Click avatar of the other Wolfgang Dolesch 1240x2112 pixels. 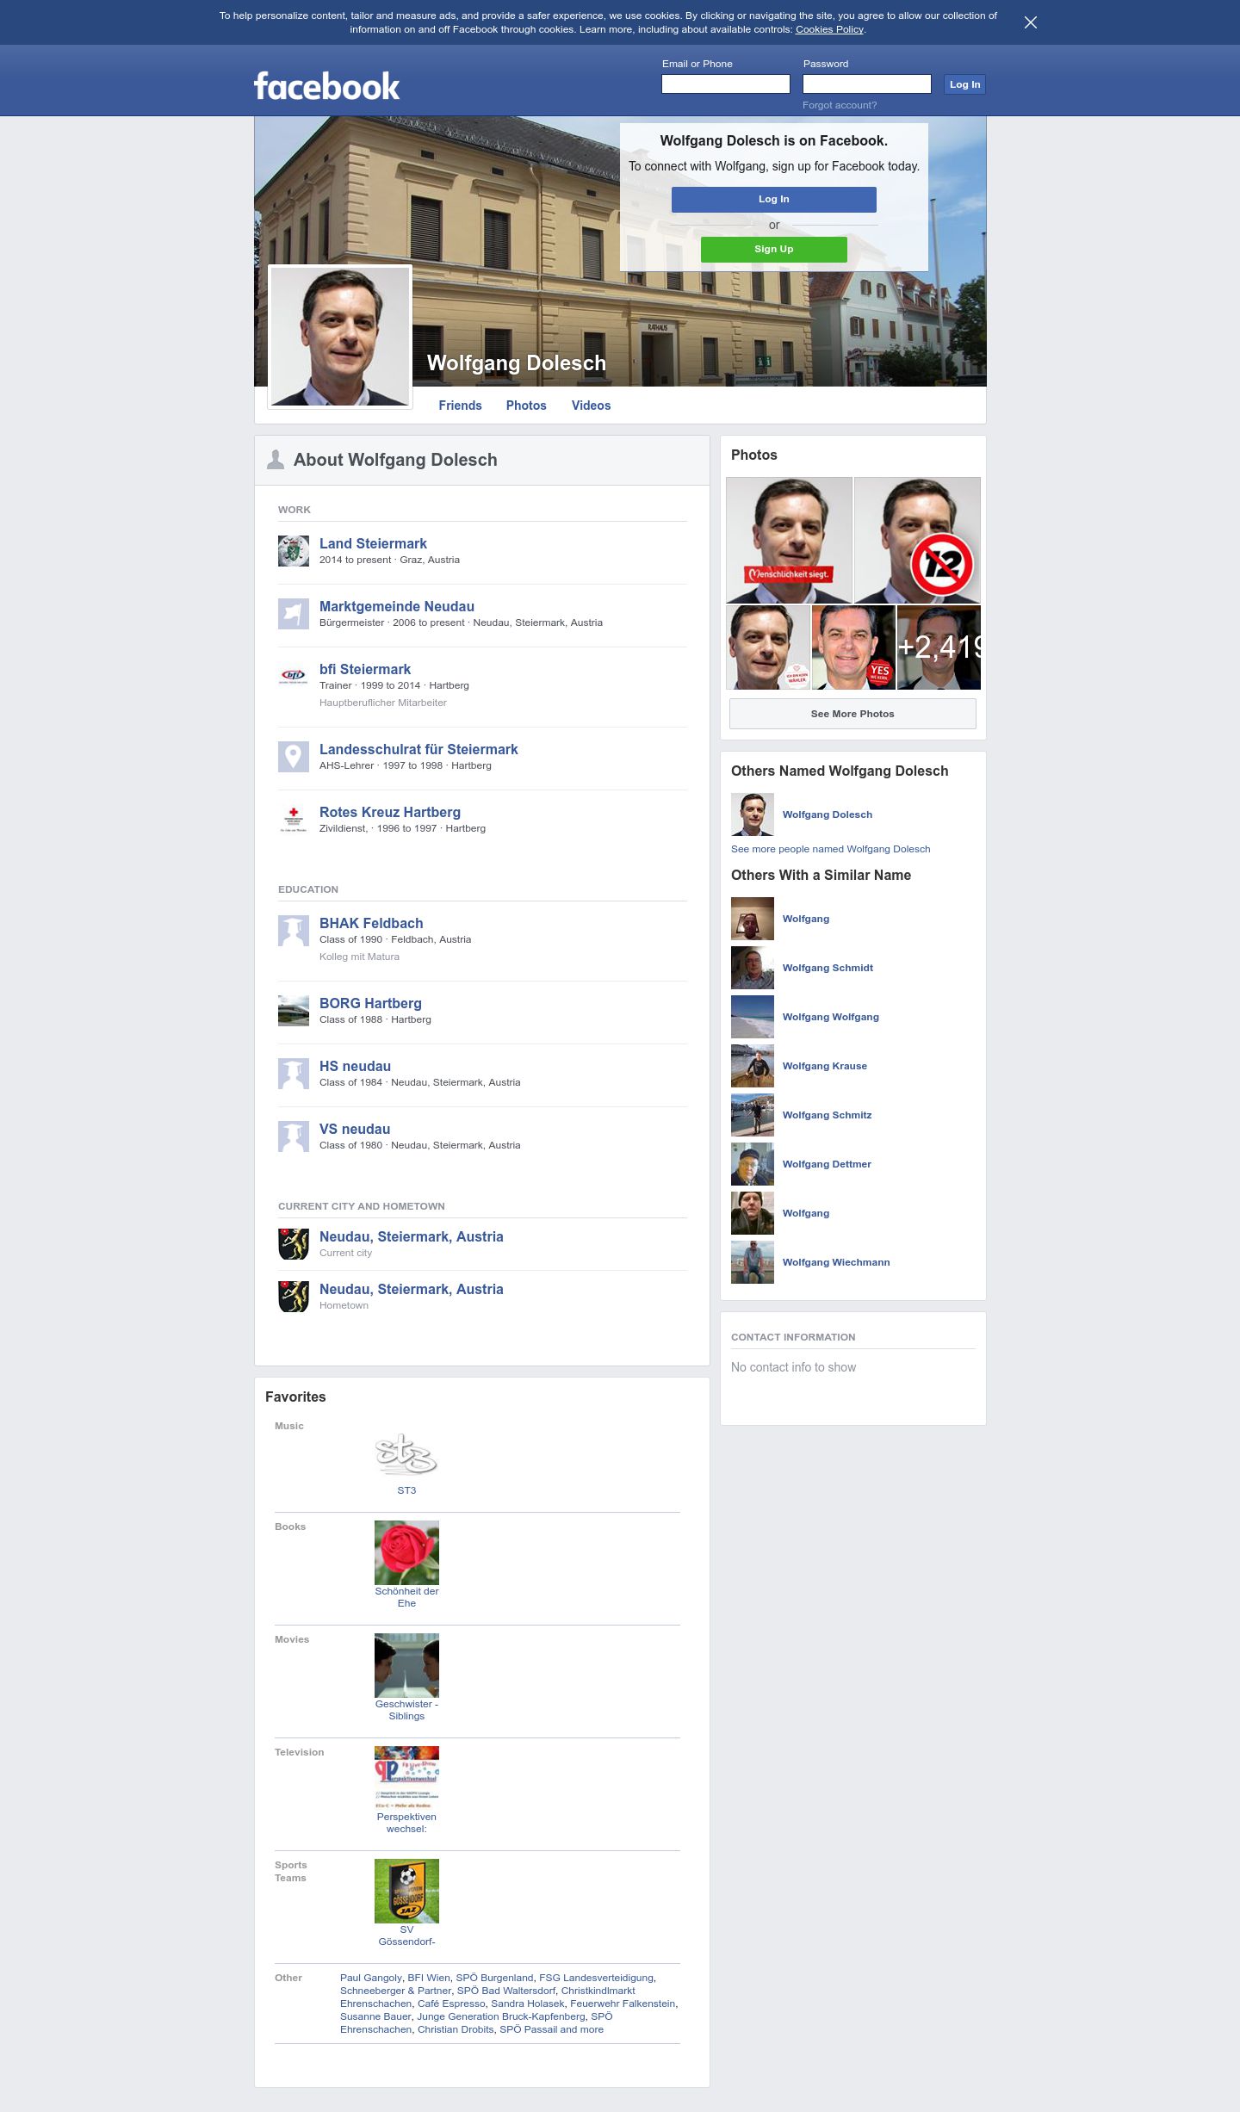(753, 814)
